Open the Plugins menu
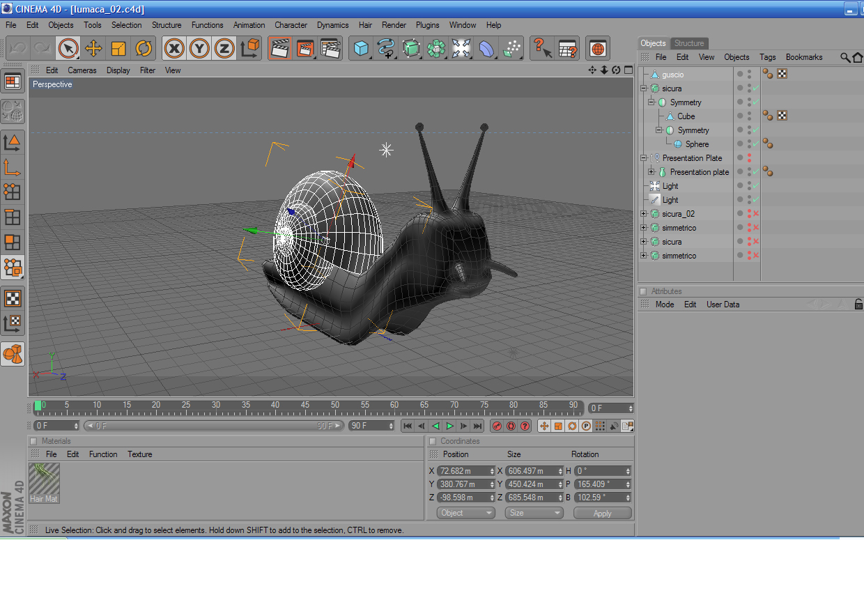 pos(427,25)
